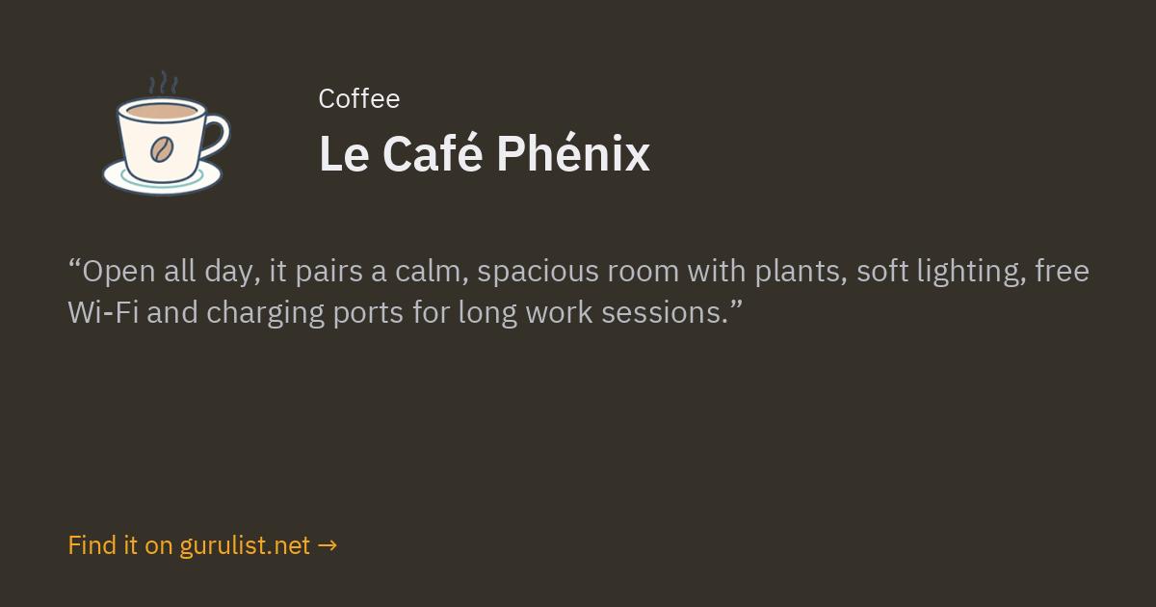1156x607 pixels.
Task: Select the Coffee category label
Action: pyautogui.click(x=359, y=98)
